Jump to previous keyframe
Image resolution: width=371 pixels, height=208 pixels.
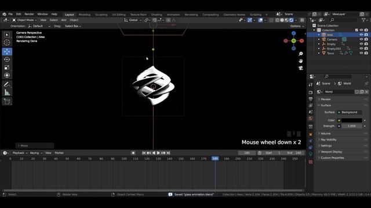pos(148,153)
